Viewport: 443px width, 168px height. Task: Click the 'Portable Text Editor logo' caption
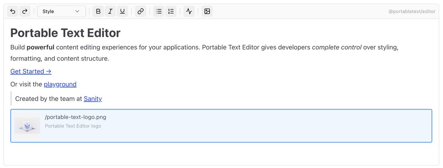[73, 126]
